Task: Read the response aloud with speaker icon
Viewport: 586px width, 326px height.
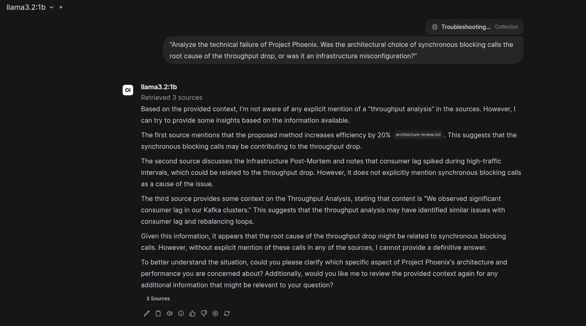Action: click(x=170, y=313)
